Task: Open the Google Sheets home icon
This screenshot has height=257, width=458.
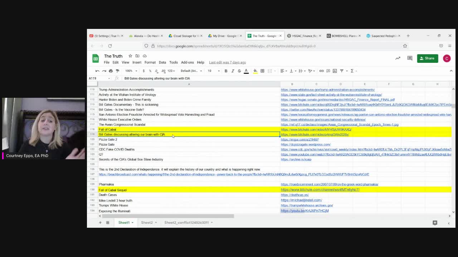Action: [x=95, y=59]
